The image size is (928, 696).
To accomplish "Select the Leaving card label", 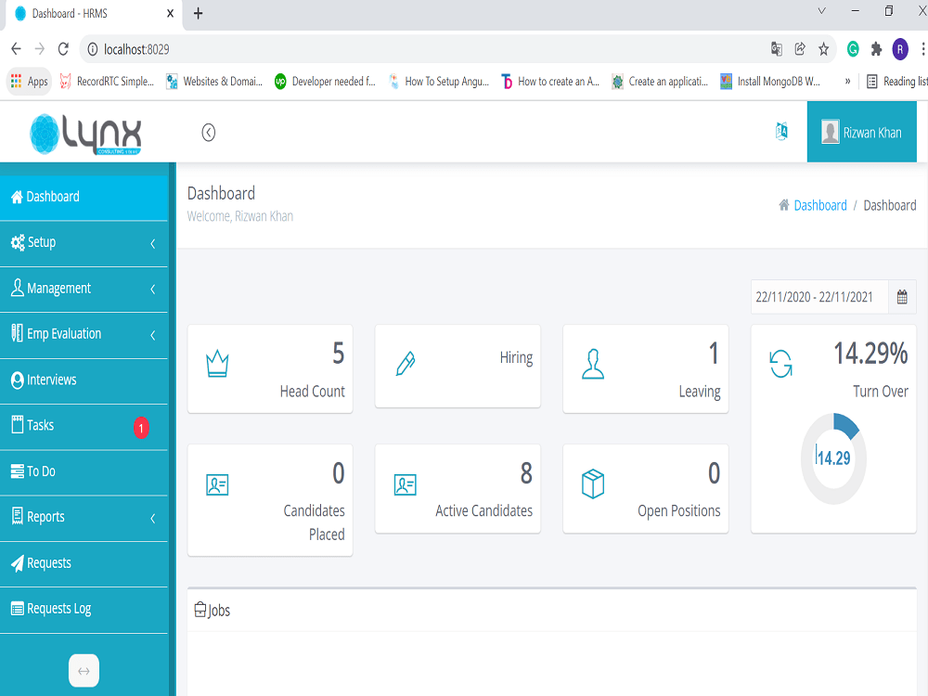I will [x=700, y=392].
